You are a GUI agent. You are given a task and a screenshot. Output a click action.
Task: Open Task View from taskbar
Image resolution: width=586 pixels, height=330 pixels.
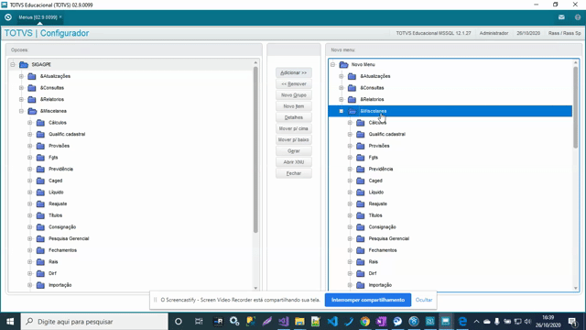[199, 322]
